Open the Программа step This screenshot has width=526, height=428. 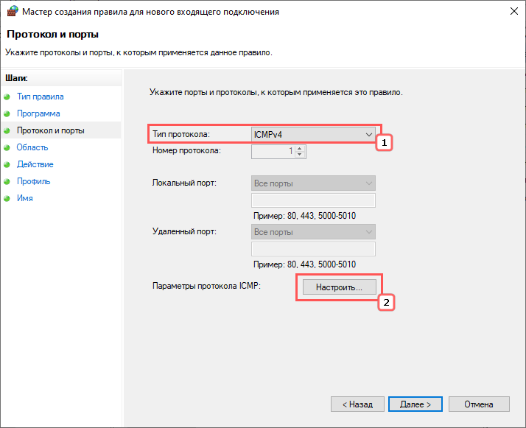point(38,113)
